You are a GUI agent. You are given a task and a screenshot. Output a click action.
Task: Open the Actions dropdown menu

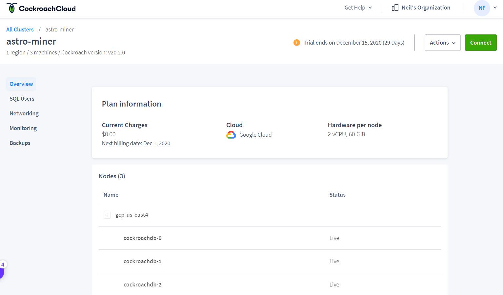click(442, 43)
